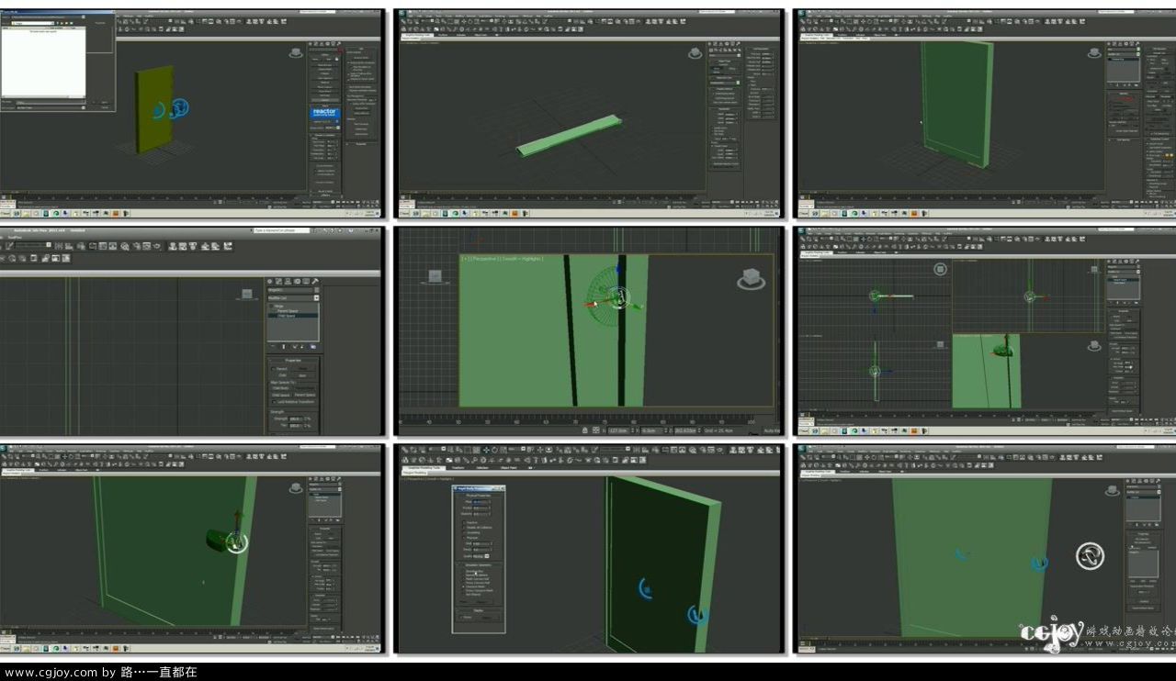Click the Parent pick button in the Properties rollout
Viewport: 1176px width, 681px height.
[x=303, y=369]
